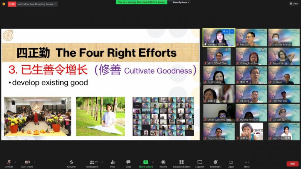Start recording with the Record button
This screenshot has height=169, width=301.
point(163,163)
